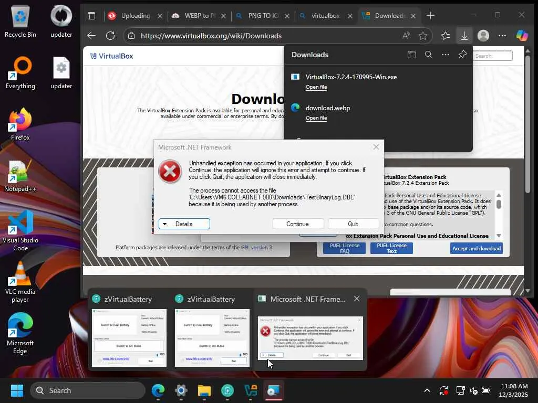This screenshot has height=403, width=538.
Task: Open Microsoft Edge desktop shortcut
Action: coord(20,333)
